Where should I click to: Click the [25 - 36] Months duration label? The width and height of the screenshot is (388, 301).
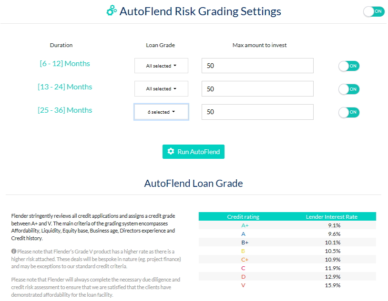(65, 110)
